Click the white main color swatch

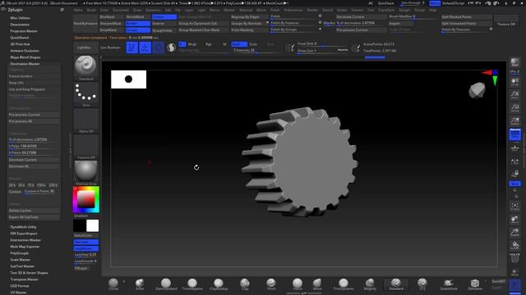92,226
